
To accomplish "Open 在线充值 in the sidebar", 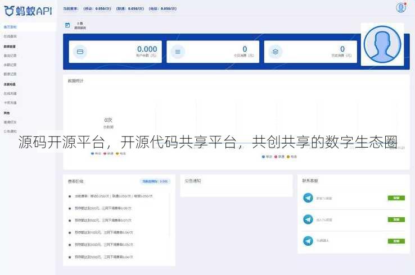I will click(x=10, y=94).
